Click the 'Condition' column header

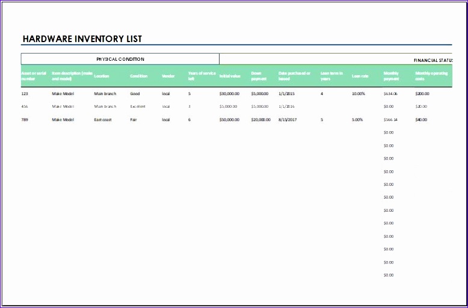tap(139, 76)
